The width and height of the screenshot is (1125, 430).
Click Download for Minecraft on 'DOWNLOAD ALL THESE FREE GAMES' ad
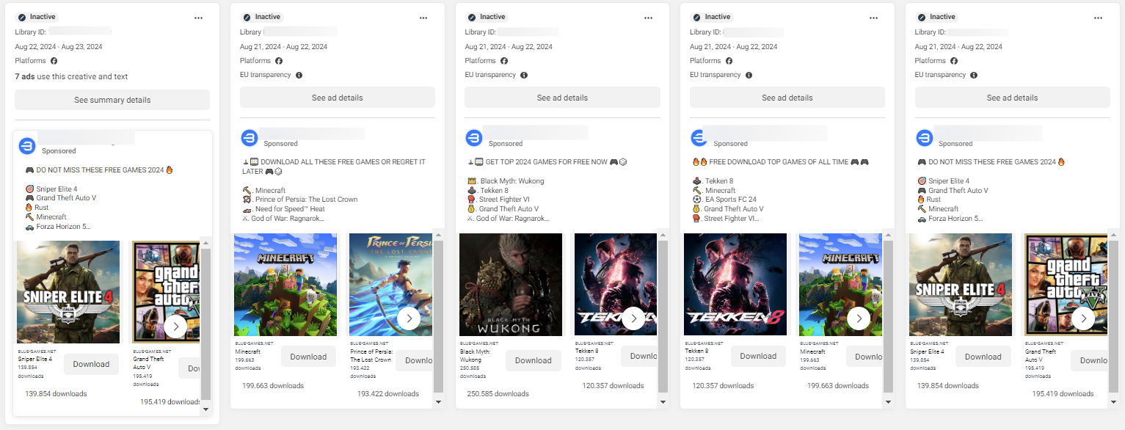308,357
